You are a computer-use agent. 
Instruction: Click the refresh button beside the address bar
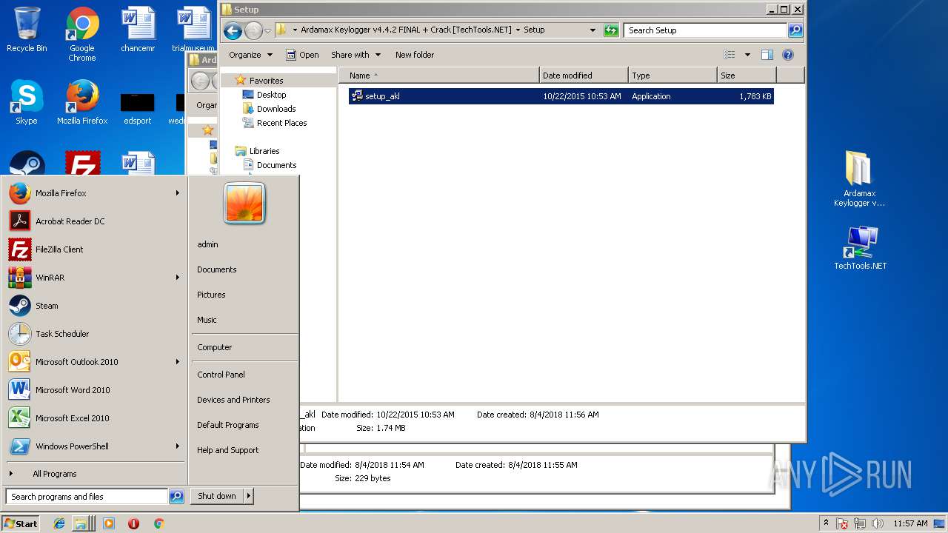coord(611,30)
